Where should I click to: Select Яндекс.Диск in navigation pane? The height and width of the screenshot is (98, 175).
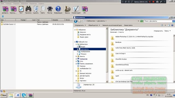[x=84, y=37]
